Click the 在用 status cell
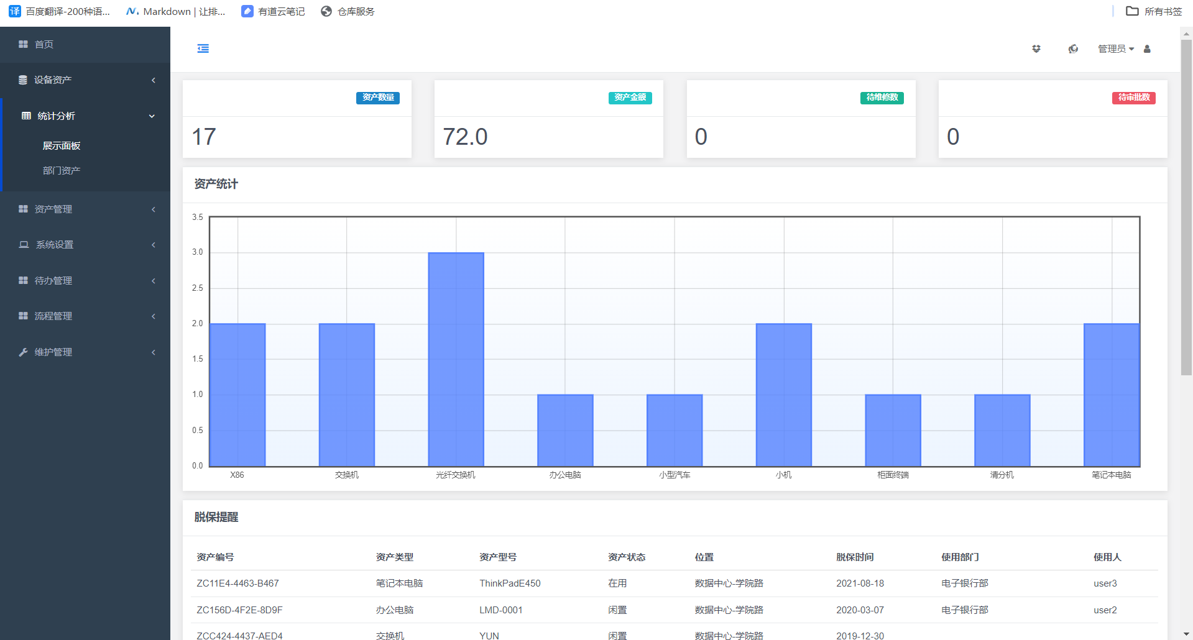This screenshot has width=1193, height=640. coord(617,583)
